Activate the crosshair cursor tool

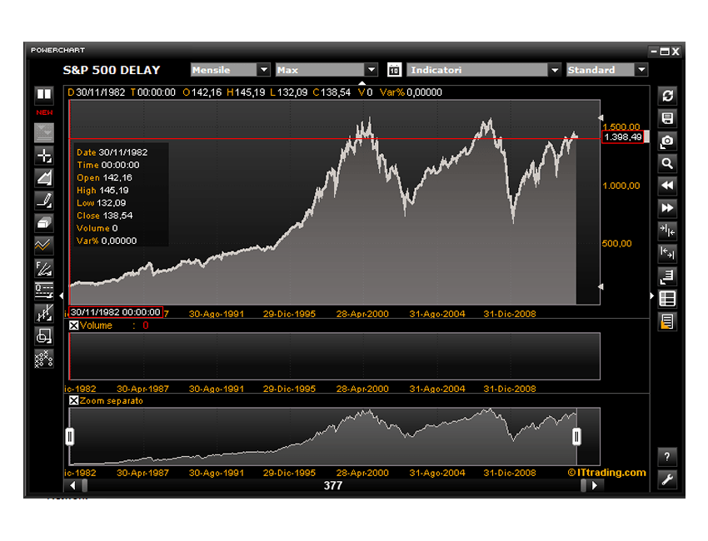pyautogui.click(x=44, y=155)
